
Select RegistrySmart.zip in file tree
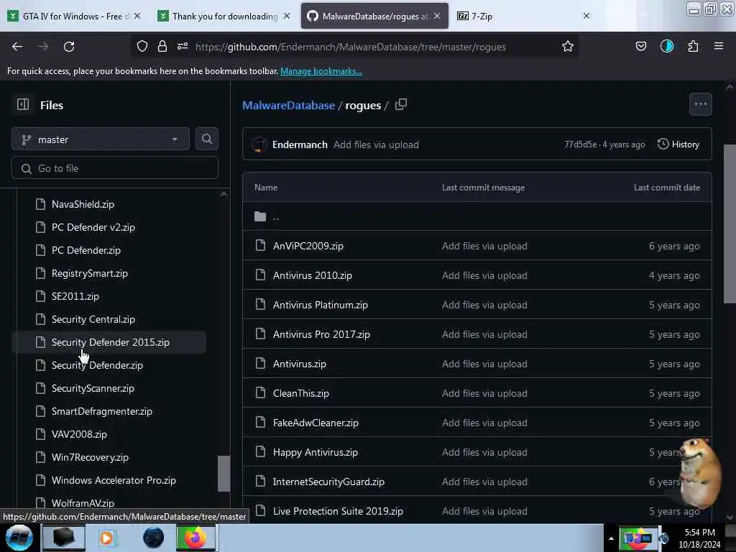pos(89,273)
